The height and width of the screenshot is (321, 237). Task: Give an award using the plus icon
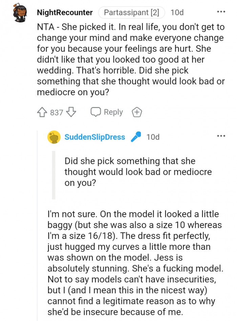tap(137, 112)
